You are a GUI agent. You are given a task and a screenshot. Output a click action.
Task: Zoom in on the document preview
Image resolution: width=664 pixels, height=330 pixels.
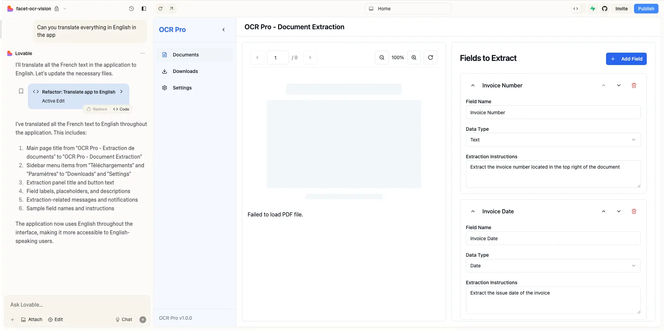414,57
